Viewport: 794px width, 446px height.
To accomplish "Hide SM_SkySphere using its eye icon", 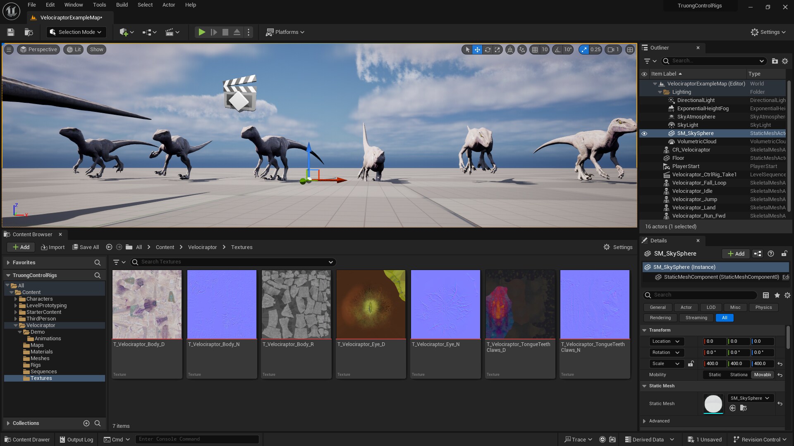I will 644,133.
